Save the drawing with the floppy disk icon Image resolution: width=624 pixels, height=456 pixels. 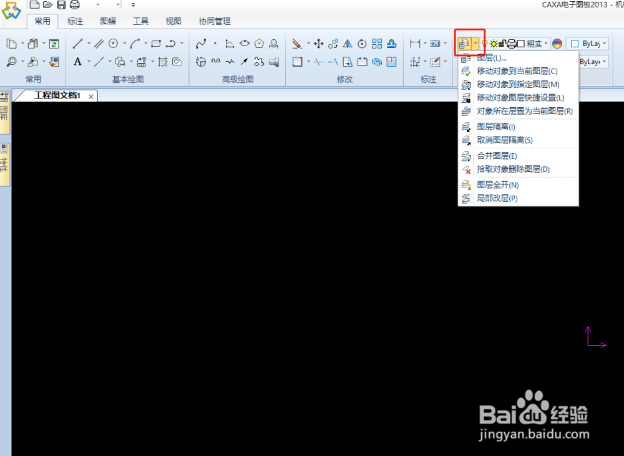tap(61, 5)
